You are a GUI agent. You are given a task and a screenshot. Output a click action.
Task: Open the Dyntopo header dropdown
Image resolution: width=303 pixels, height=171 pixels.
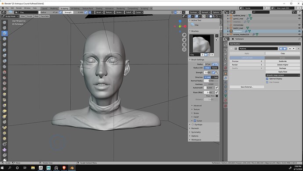pyautogui.click(x=194, y=12)
